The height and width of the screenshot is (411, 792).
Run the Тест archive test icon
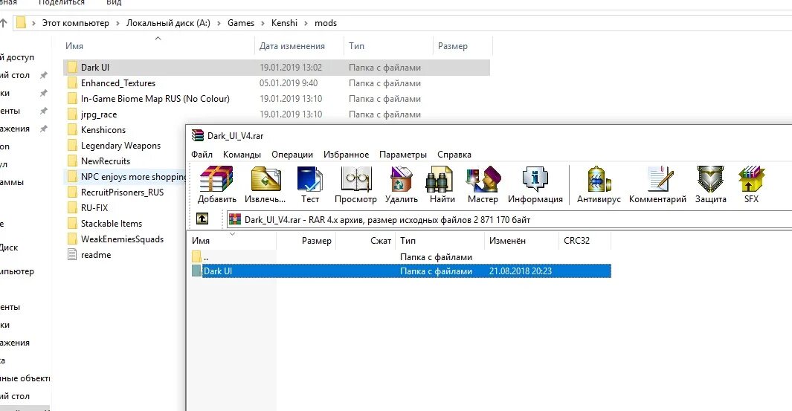coord(309,178)
